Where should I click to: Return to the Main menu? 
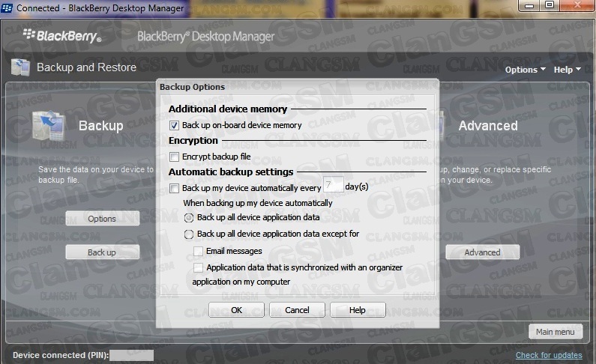556,332
